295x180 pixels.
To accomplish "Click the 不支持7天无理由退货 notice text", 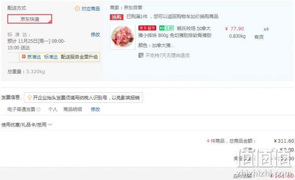I will click(x=167, y=55).
